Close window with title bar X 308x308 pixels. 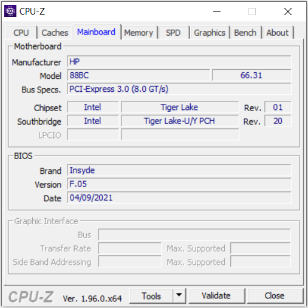coord(288,12)
